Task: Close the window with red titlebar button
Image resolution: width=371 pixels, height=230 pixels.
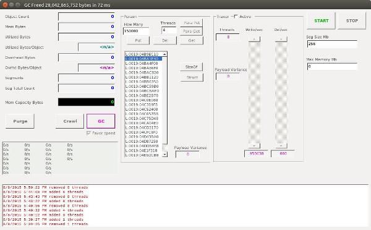Action: tap(5, 5)
